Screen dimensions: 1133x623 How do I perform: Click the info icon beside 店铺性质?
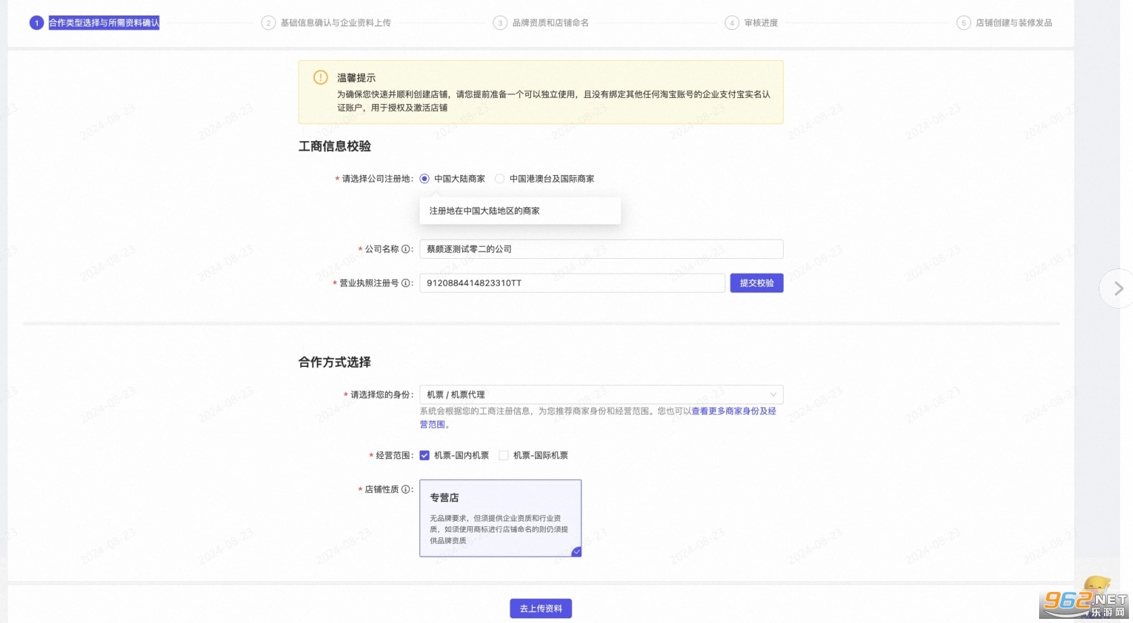(x=405, y=489)
